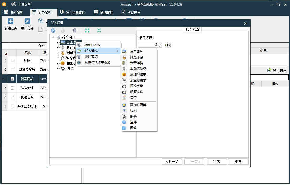Click the 快速任务 task name cell
This screenshot has width=290, height=185.
click(27, 97)
